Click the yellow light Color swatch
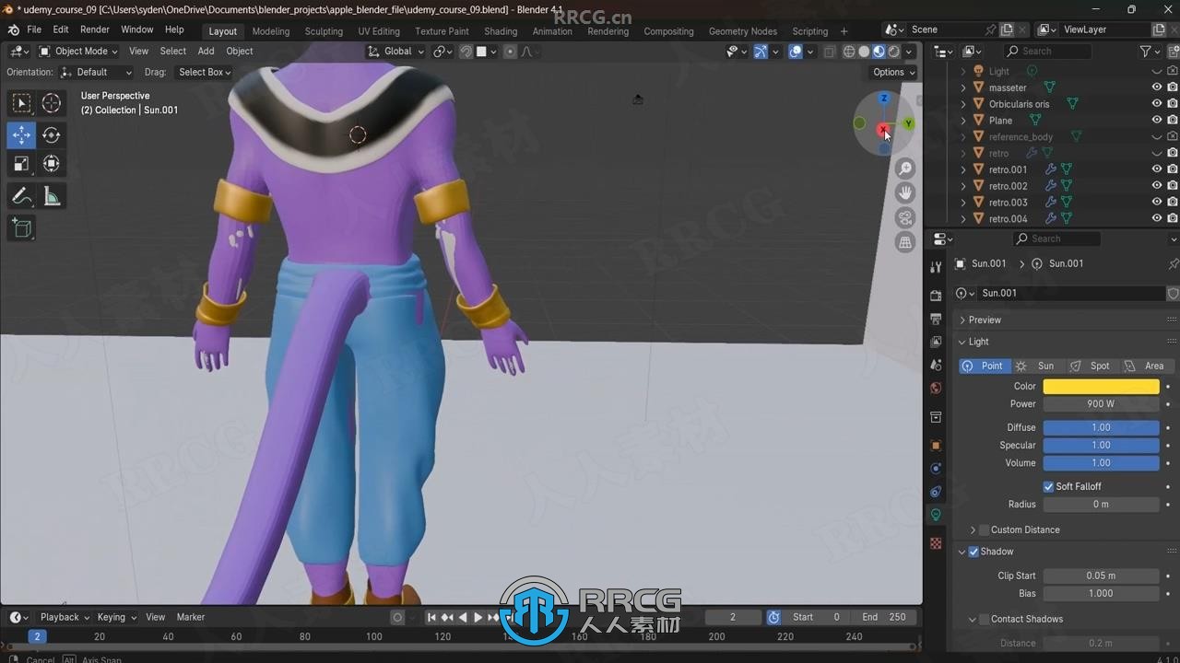The width and height of the screenshot is (1180, 663). click(1101, 387)
